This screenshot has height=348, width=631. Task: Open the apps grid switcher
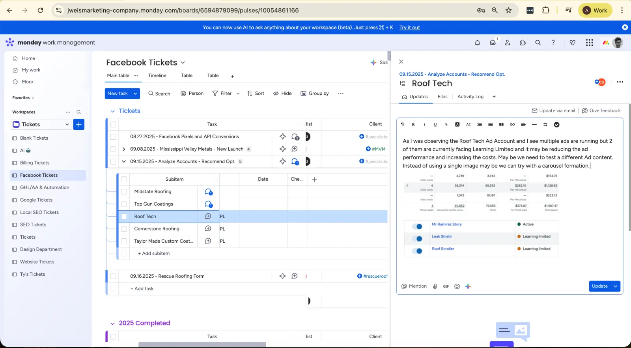coord(590,43)
